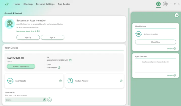Click the 'No items to update' text
Screen dimensions: 181x106
(x=151, y=34)
